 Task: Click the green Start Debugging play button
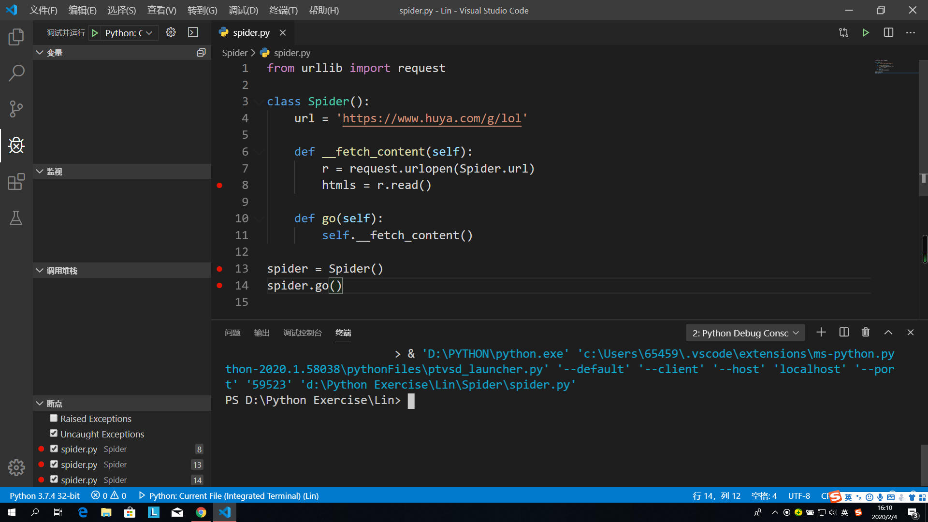coord(95,33)
